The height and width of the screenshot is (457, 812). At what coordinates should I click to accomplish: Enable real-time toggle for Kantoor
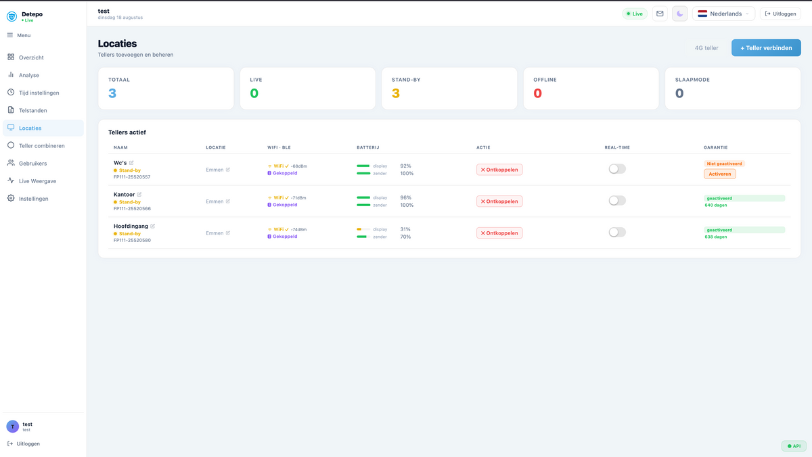click(617, 201)
